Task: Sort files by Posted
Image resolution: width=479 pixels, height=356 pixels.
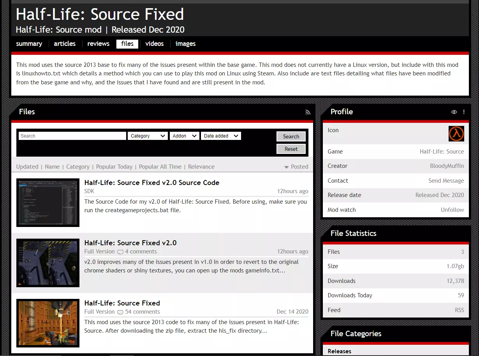Action: click(299, 167)
